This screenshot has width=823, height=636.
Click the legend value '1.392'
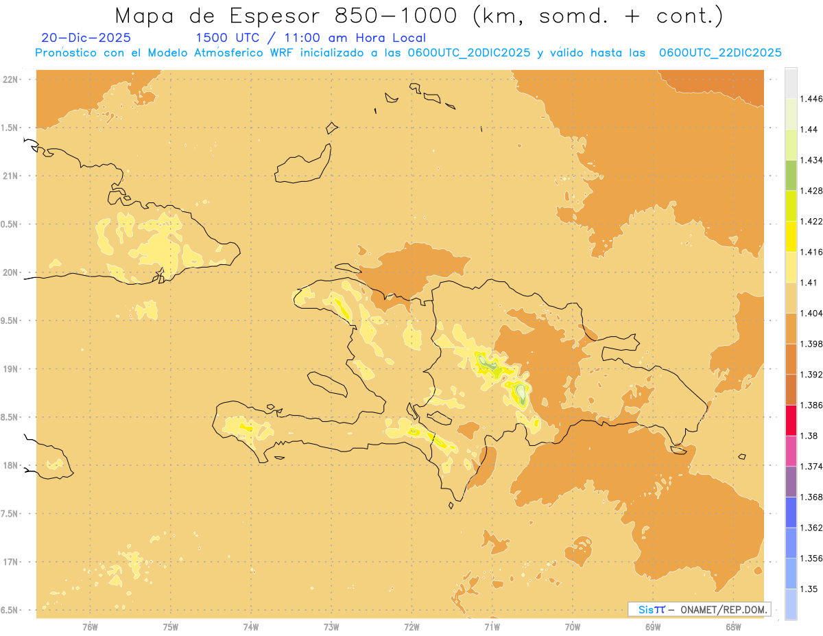click(x=811, y=375)
